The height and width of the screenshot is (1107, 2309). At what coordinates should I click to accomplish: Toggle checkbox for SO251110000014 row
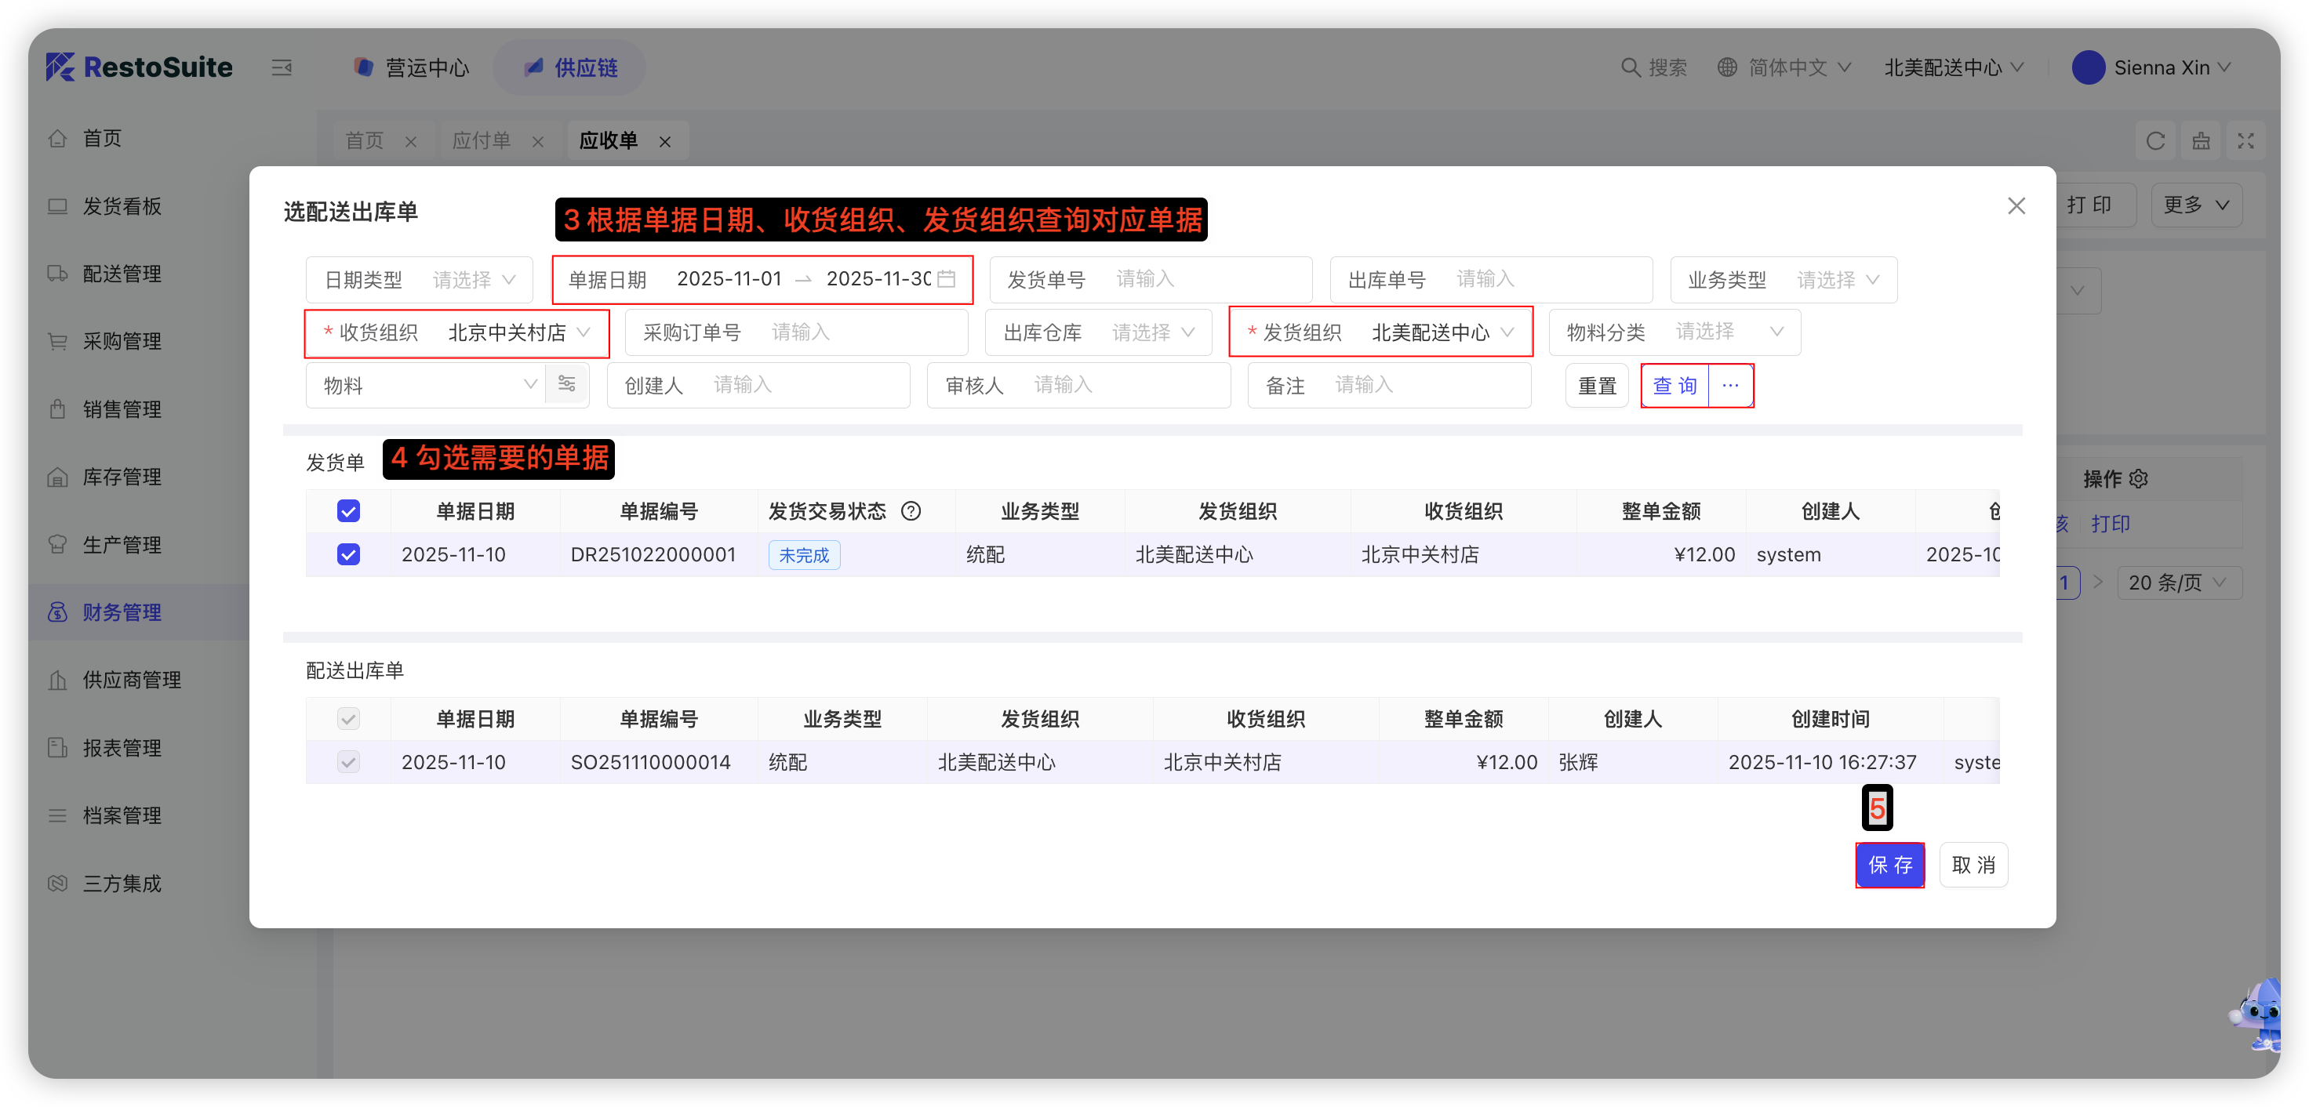point(347,762)
